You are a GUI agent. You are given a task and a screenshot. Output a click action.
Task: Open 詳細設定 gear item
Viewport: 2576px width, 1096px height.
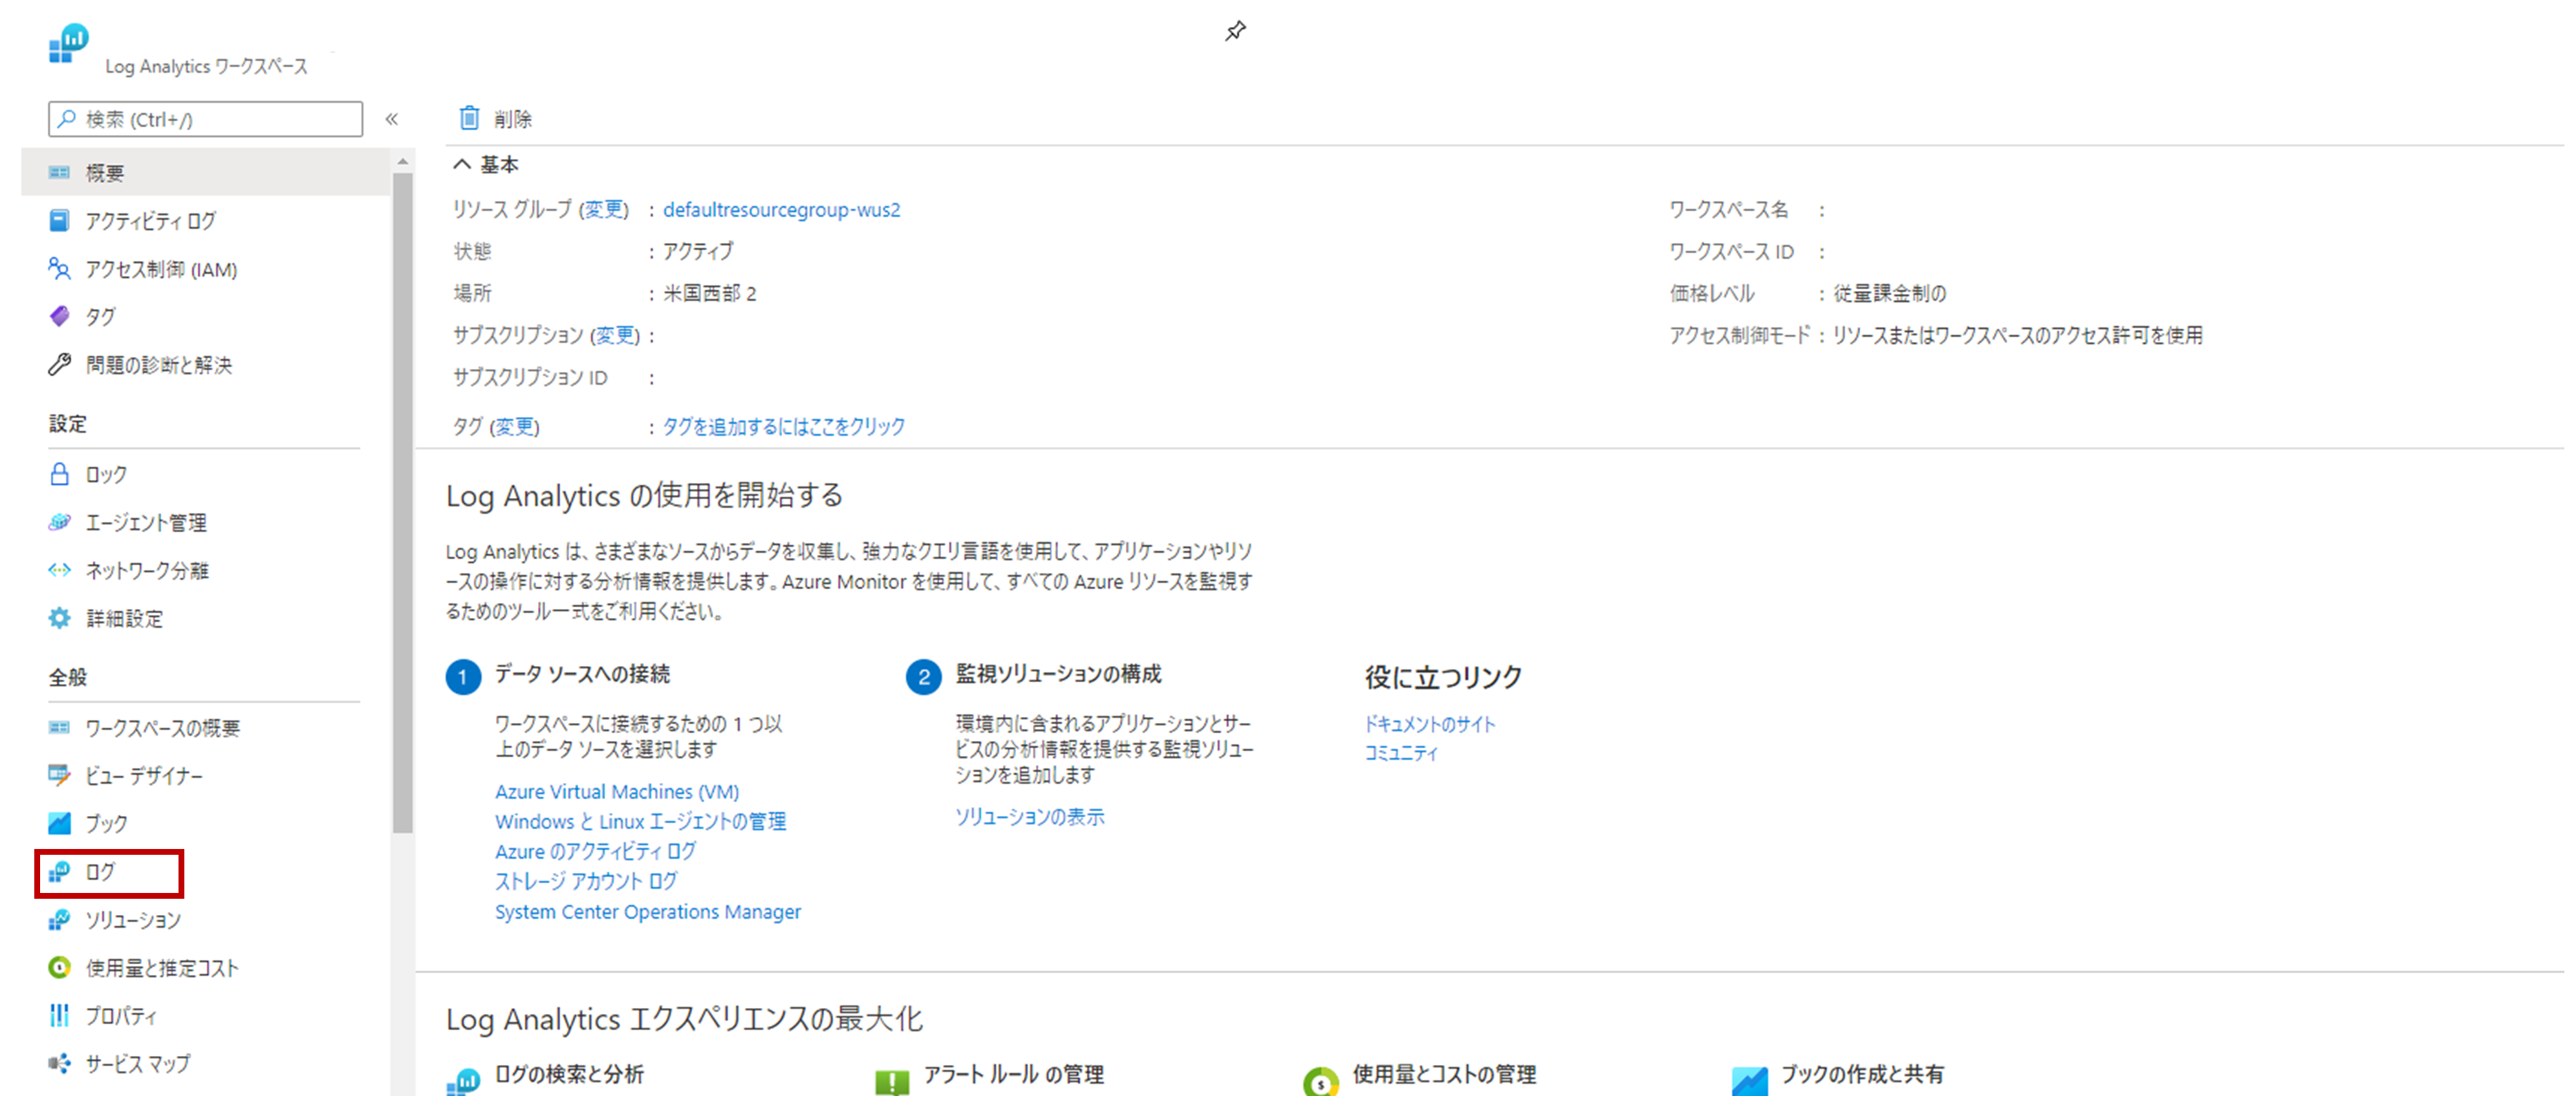tap(124, 618)
